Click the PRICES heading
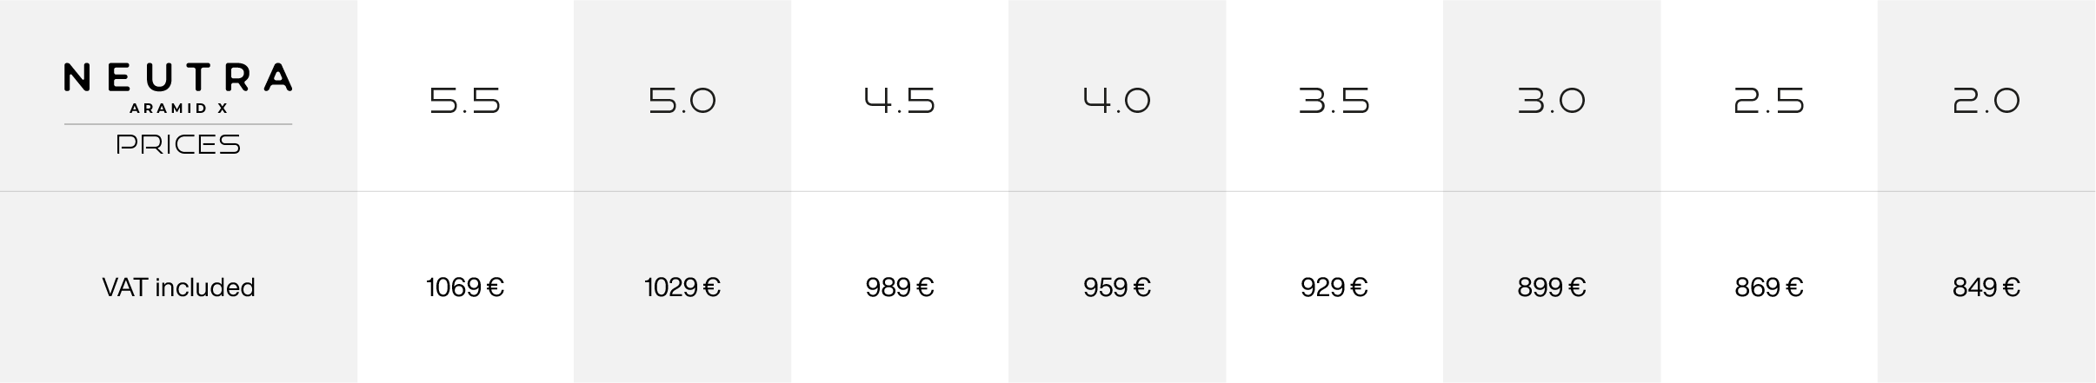The height and width of the screenshot is (383, 2096). pos(178,144)
